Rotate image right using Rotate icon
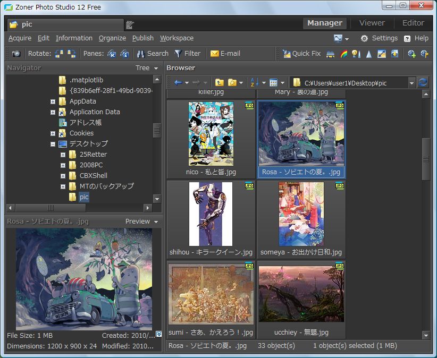This screenshot has height=358, width=437. click(x=72, y=54)
